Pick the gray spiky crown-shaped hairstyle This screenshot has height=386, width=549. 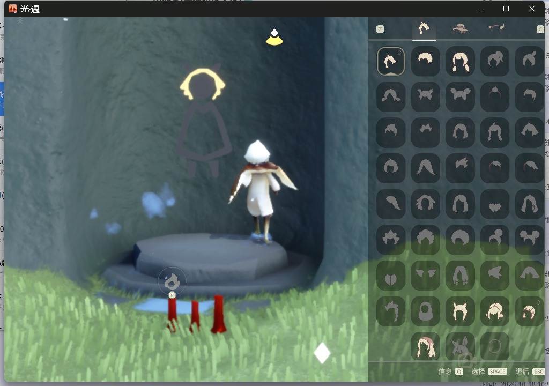[391, 240]
